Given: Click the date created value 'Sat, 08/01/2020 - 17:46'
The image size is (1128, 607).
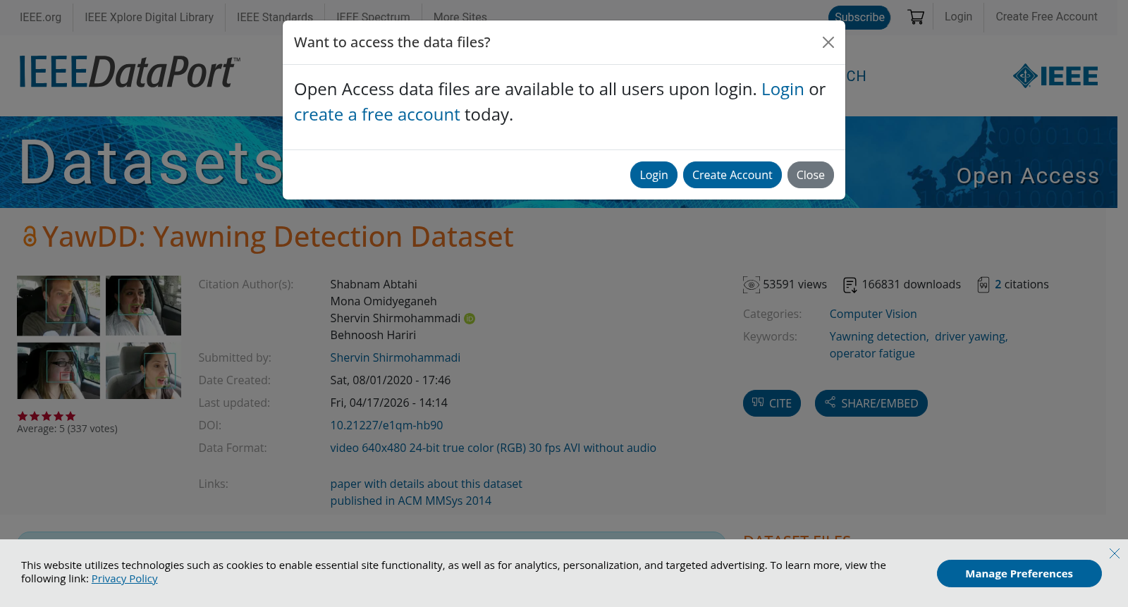Looking at the screenshot, I should 390,381.
